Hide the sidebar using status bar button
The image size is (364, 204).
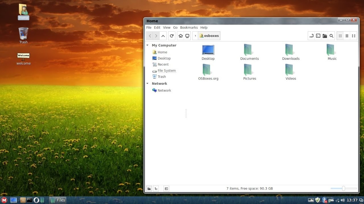click(166, 189)
